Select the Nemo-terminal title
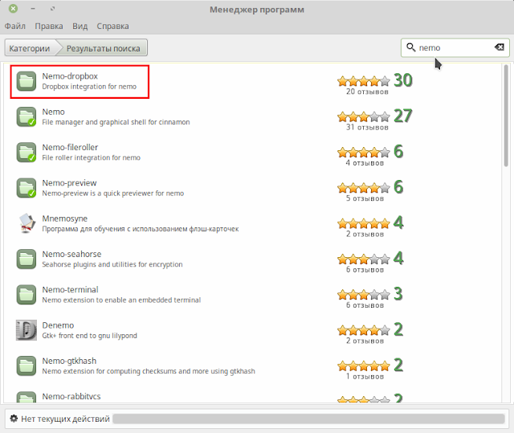This screenshot has height=433, width=514. click(70, 290)
